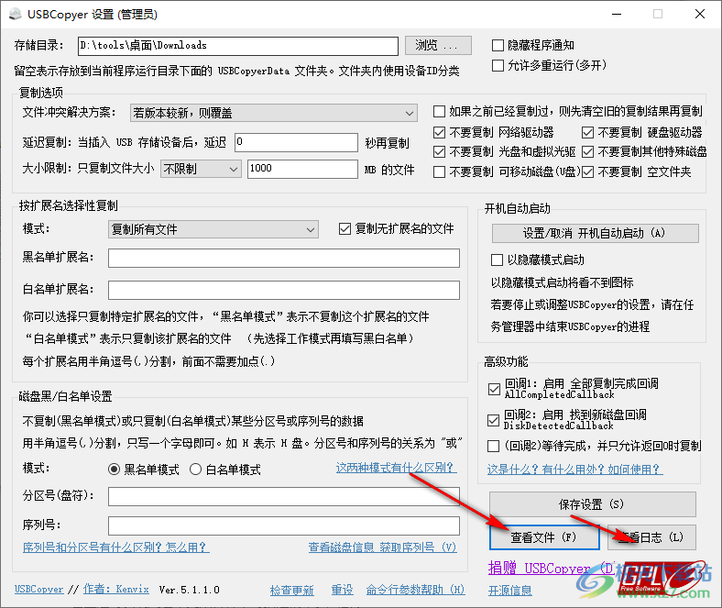Click the 黑名单扩展名 input field
The width and height of the screenshot is (722, 608).
[x=284, y=258]
